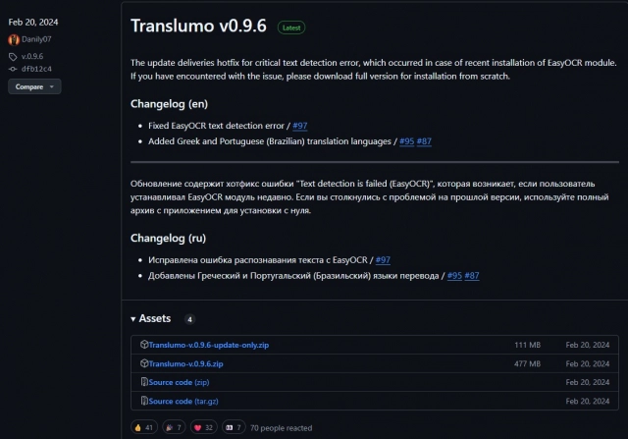Click the 111 MB file size
The image size is (628, 439).
pos(528,345)
